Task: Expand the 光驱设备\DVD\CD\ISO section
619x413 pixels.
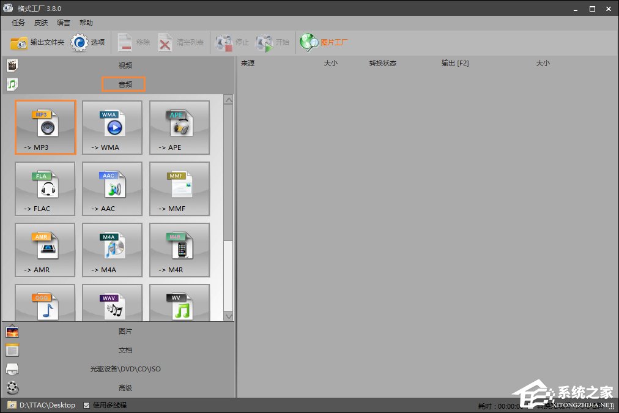Action: coord(125,369)
